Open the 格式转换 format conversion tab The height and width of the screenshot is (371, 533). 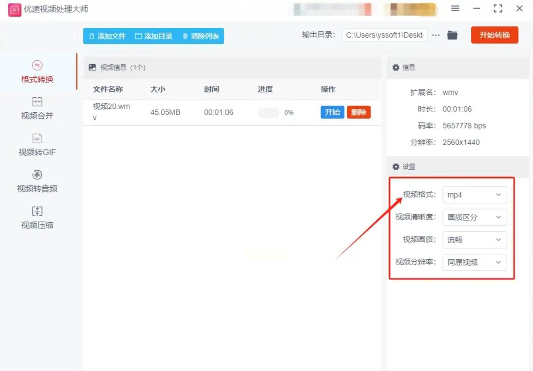coord(37,72)
